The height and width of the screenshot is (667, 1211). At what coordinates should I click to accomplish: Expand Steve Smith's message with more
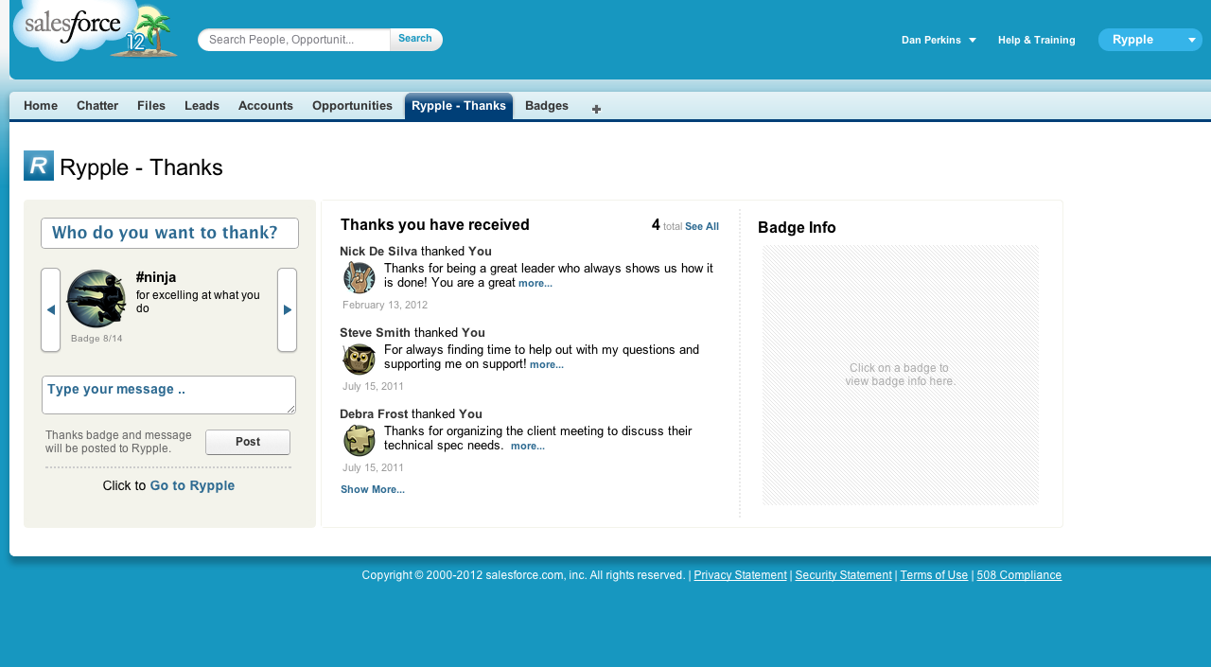point(547,364)
